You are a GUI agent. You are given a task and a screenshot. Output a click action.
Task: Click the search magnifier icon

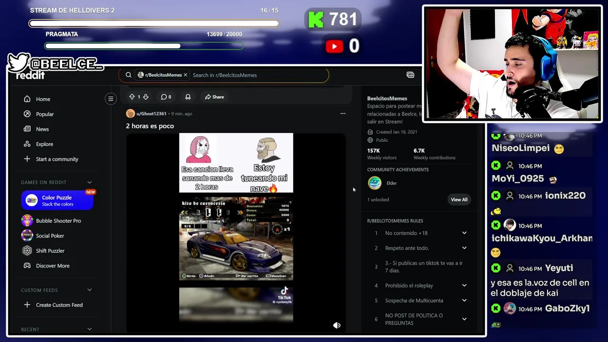128,75
